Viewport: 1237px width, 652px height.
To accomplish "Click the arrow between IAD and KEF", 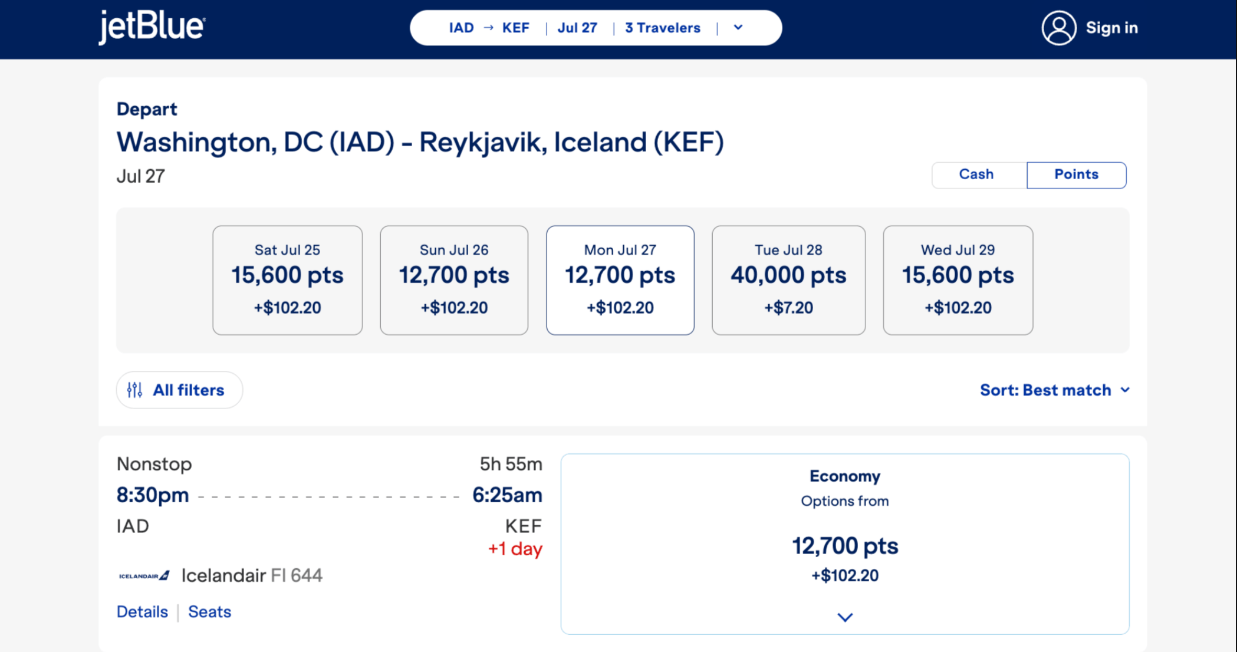I will (x=488, y=28).
